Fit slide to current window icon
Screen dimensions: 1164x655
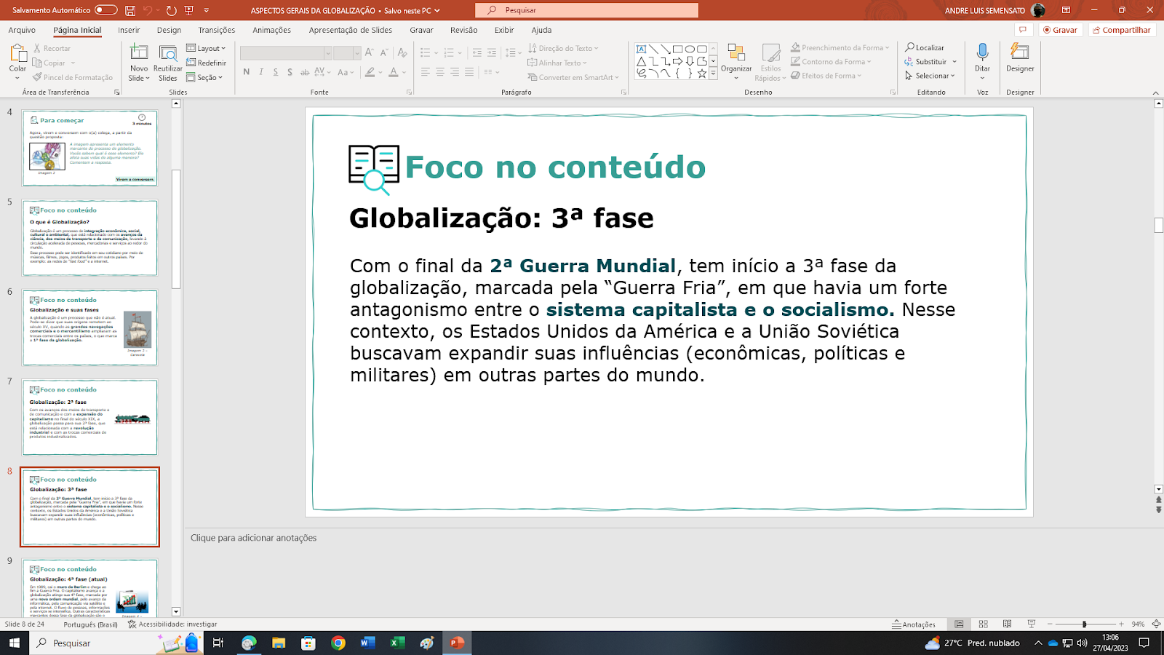pyautogui.click(x=1156, y=624)
